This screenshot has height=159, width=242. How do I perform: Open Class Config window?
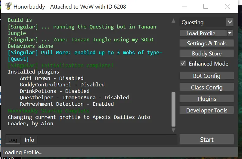pyautogui.click(x=207, y=87)
